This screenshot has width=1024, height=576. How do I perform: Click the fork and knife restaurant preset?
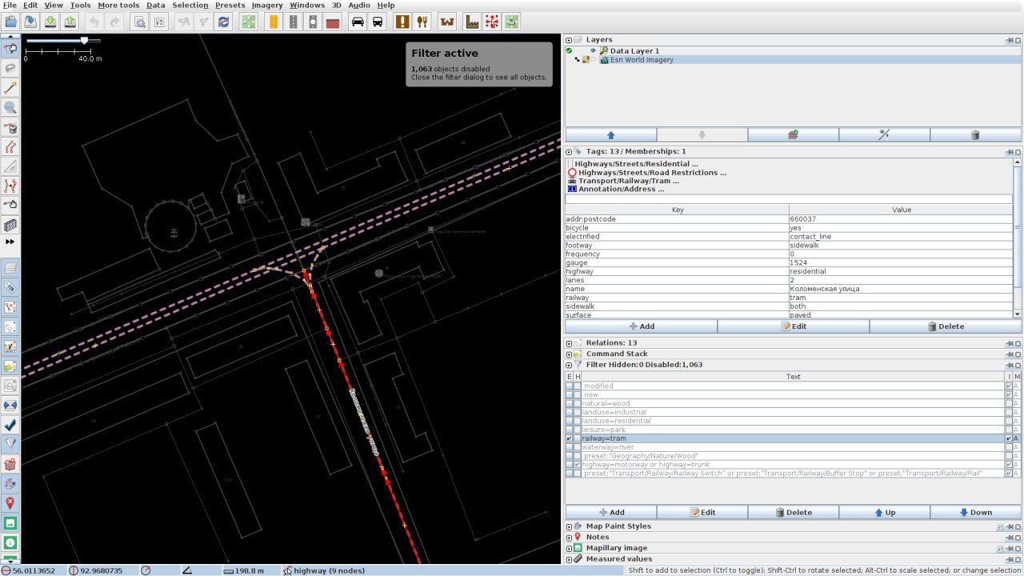coord(422,22)
